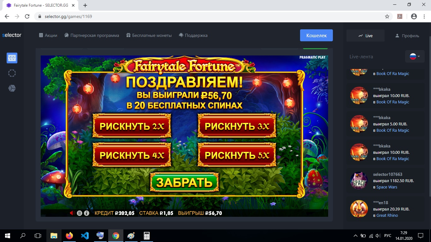Open the slots section in left sidebar
This screenshot has width=431, height=242.
(12, 58)
